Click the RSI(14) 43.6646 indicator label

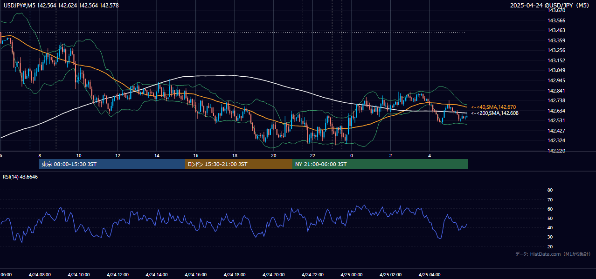21,177
